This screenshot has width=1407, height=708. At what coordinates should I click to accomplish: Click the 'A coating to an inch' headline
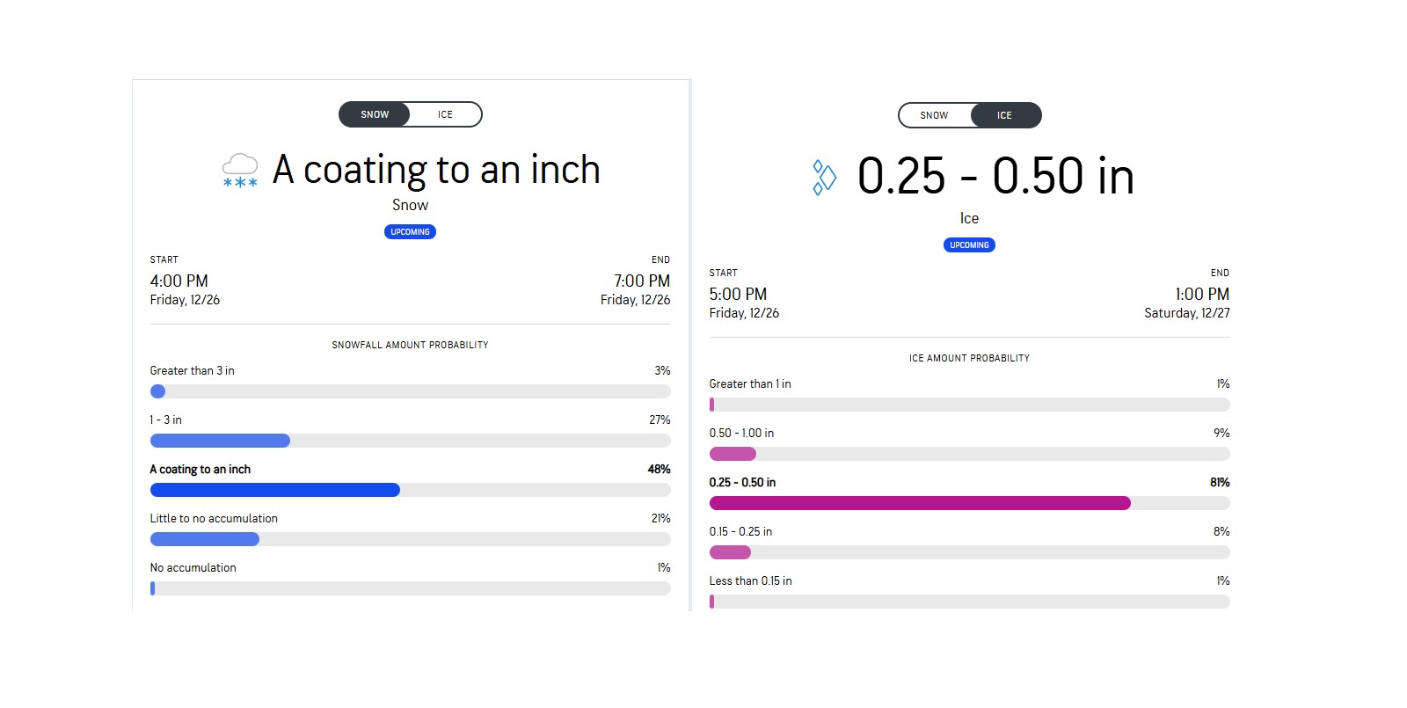pyautogui.click(x=436, y=170)
